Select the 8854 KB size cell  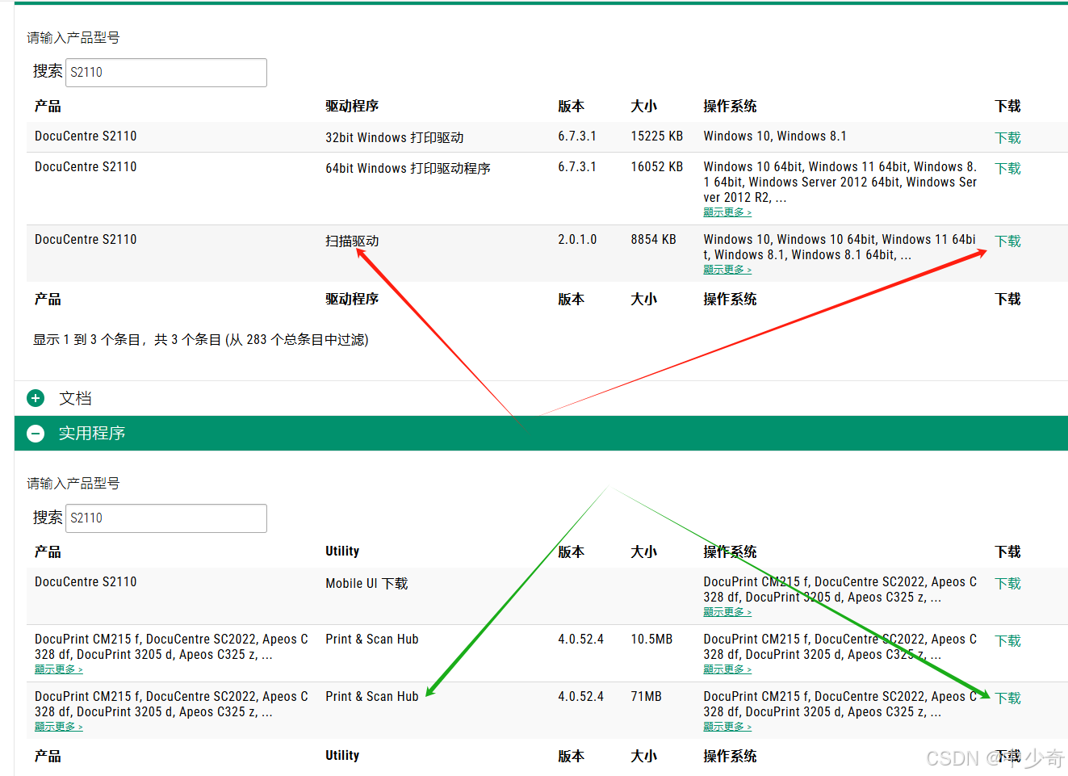pos(653,240)
